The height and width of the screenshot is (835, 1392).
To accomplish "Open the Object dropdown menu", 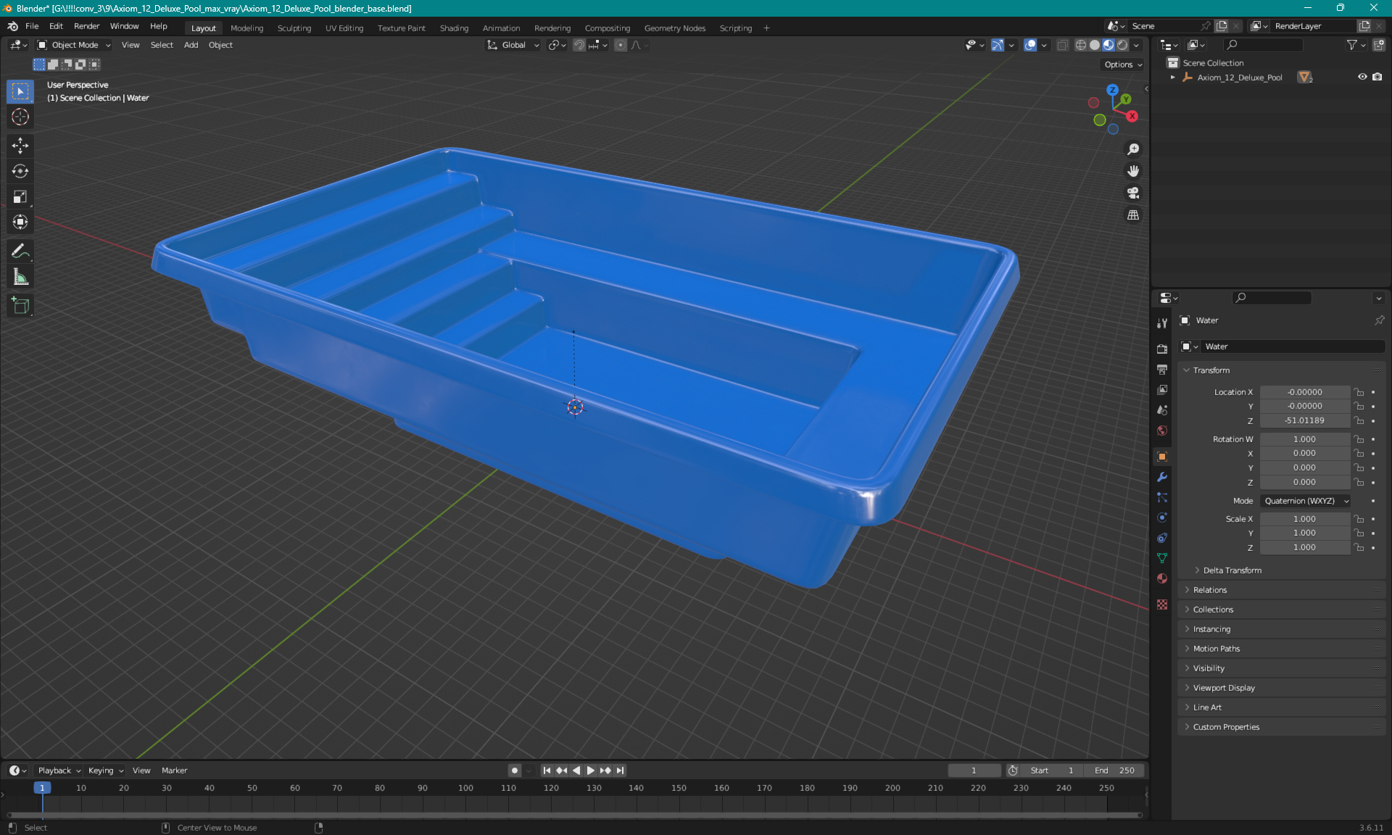I will tap(220, 45).
